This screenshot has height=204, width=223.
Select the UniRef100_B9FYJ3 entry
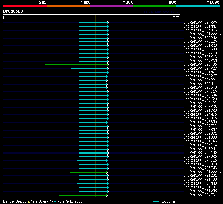200,57
